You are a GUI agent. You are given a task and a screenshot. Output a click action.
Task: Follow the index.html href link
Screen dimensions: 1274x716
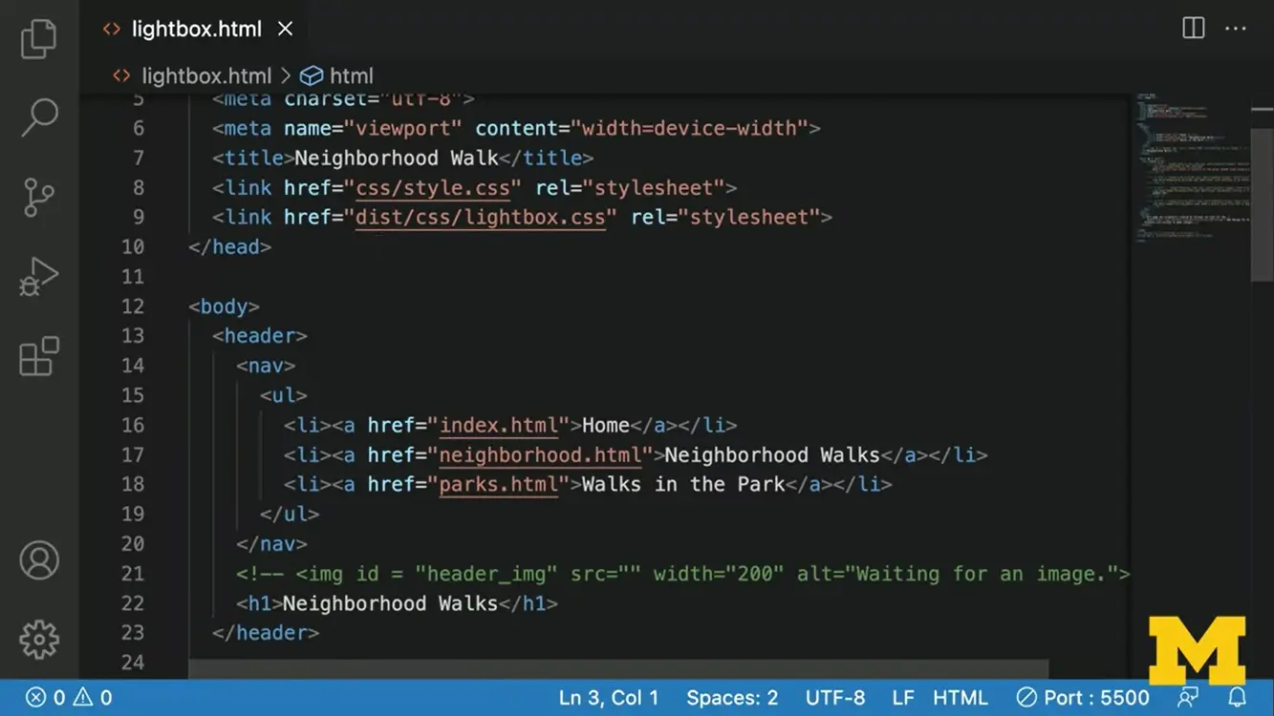[x=498, y=425]
